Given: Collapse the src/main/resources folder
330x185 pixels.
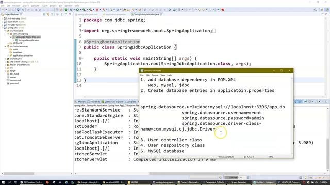Looking at the screenshot, I should [5, 46].
